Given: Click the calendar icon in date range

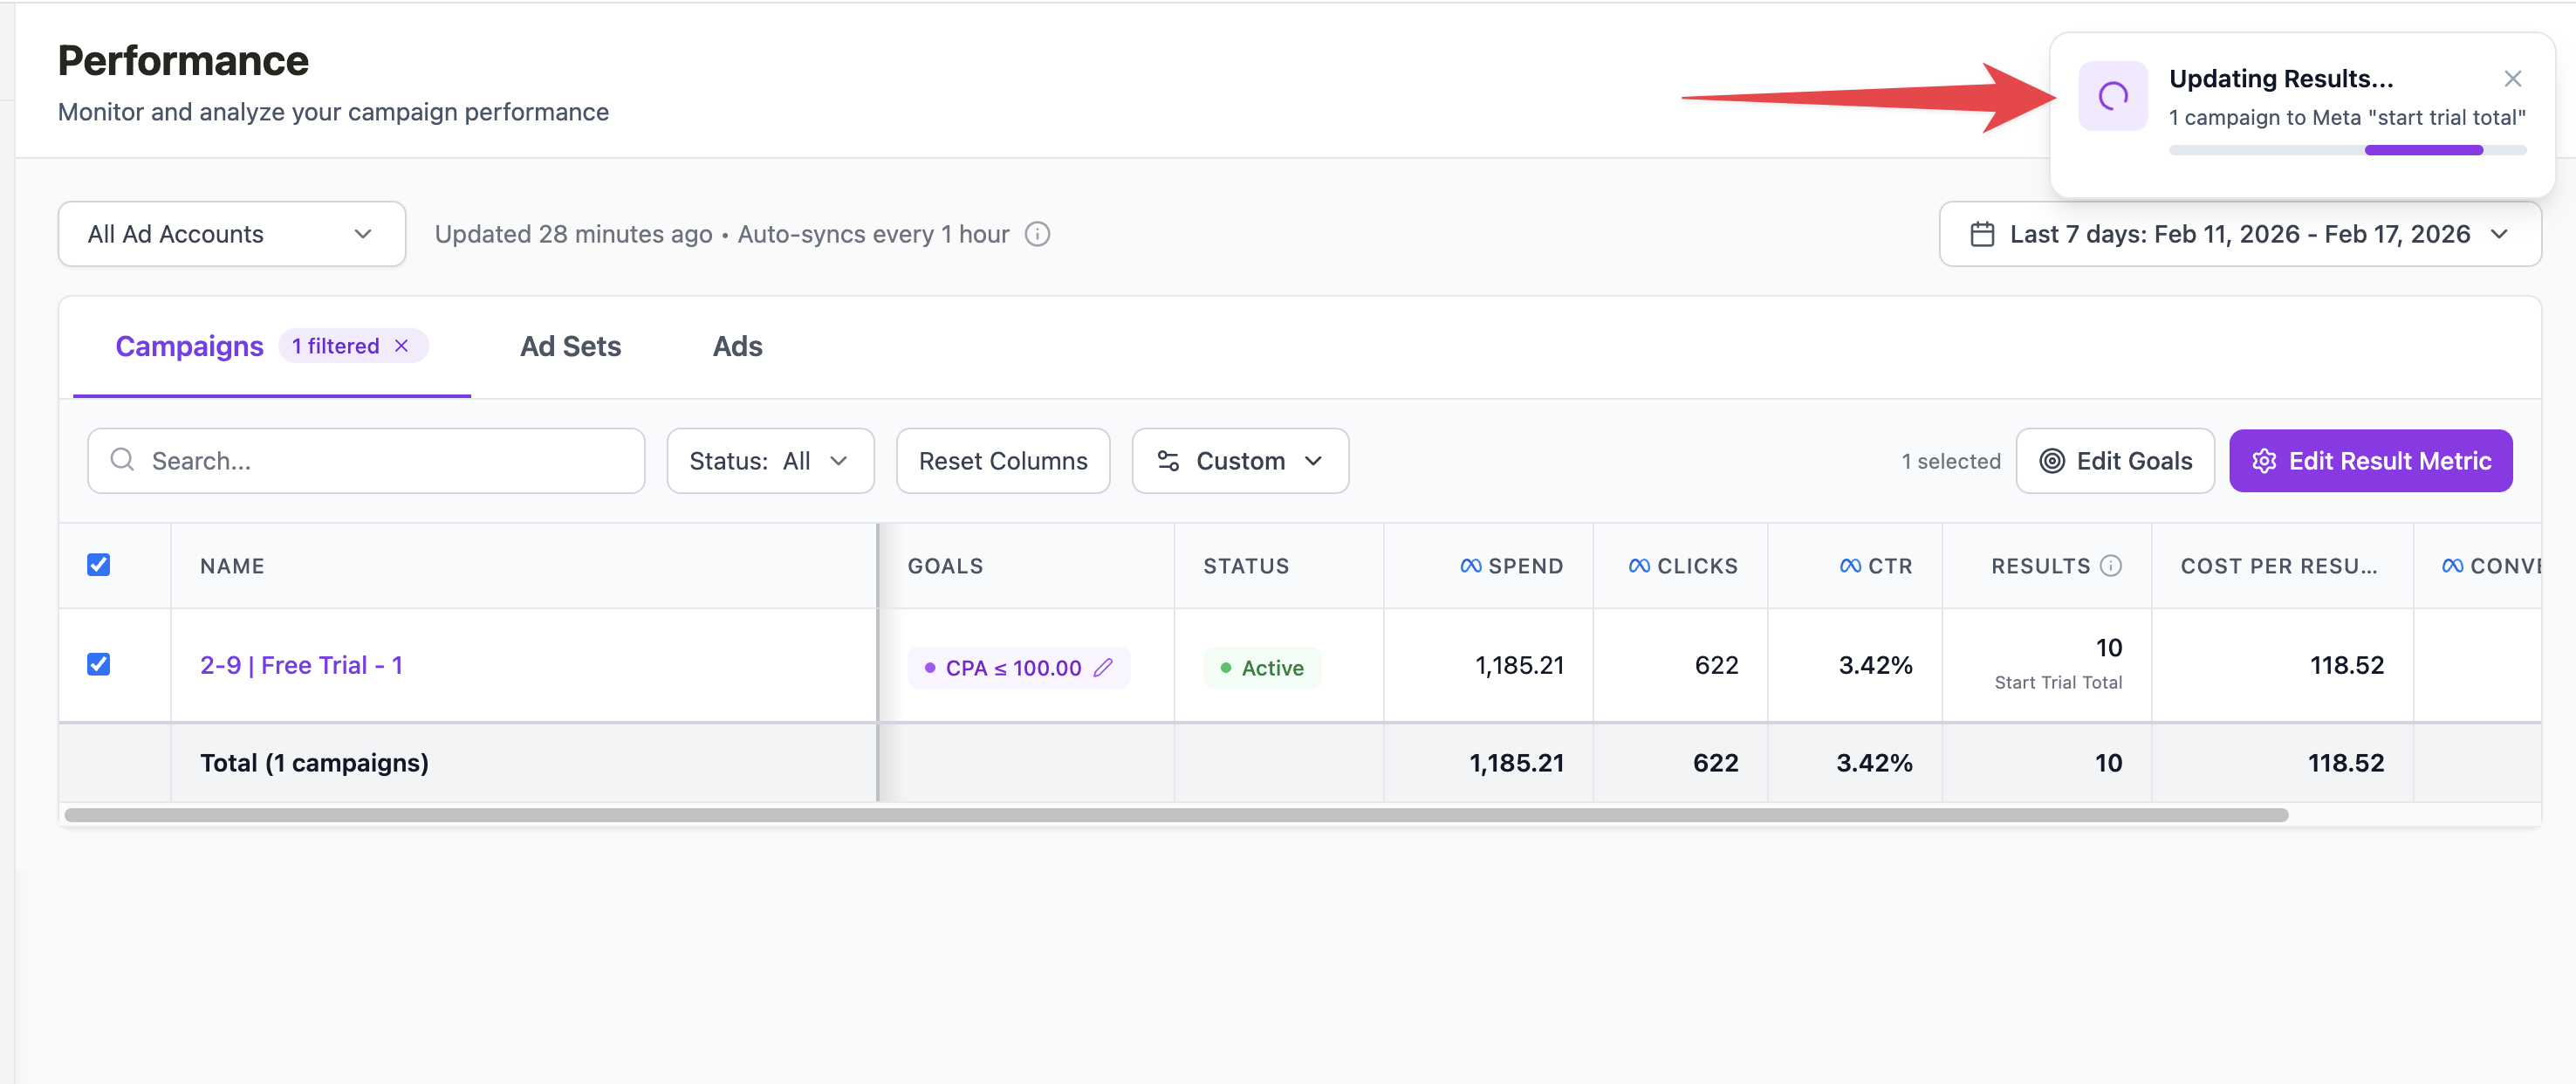Looking at the screenshot, I should point(1981,234).
